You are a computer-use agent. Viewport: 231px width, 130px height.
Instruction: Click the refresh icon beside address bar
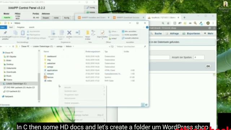click(112, 47)
